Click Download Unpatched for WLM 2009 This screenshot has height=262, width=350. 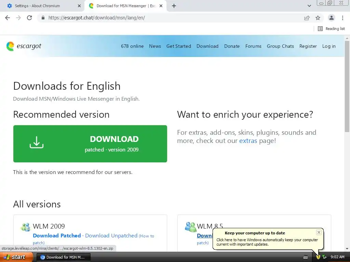click(111, 235)
